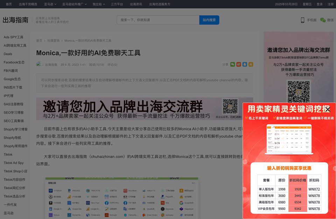The width and height of the screenshot is (336, 219).
Task: Open Tiktok Shop小店 in the left sidebar
Action: (15, 171)
